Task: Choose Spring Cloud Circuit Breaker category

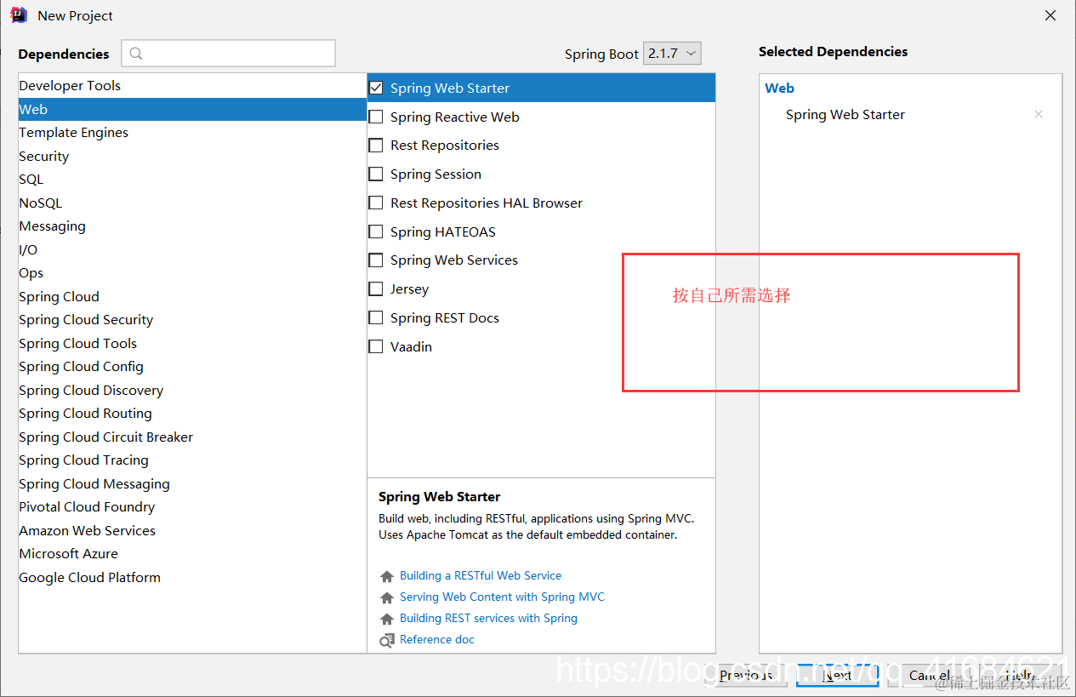Action: click(192, 437)
